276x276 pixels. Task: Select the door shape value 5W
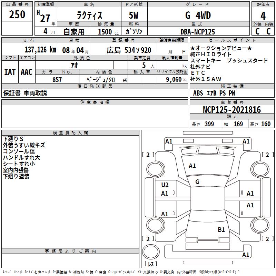pos(134,15)
